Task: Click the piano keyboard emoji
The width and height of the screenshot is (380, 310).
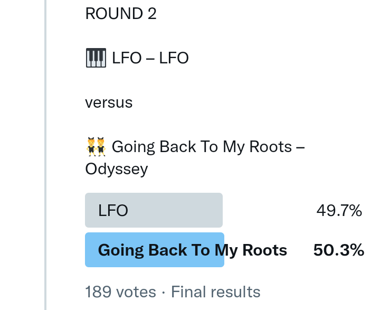Action: (x=96, y=58)
